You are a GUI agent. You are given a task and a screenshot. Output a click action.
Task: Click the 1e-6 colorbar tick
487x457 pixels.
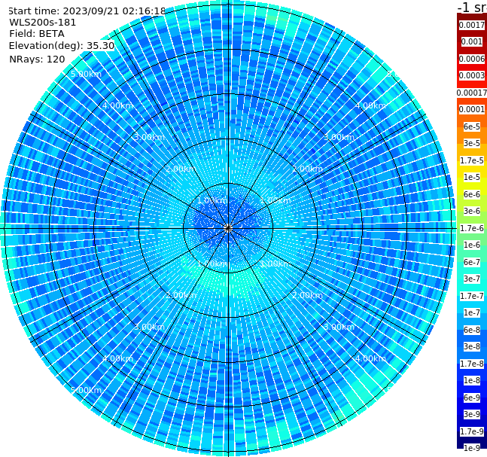[472, 245]
